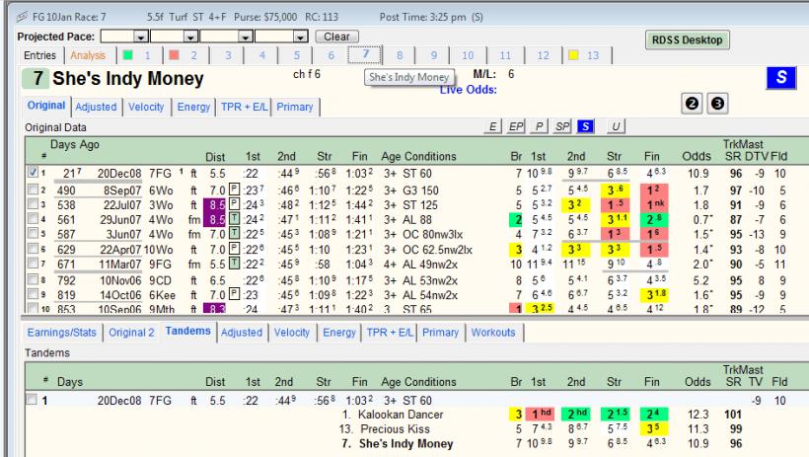Viewport: 809px width, 457px height.
Task: Click She's Indy Money in Tandems list
Action: [406, 443]
